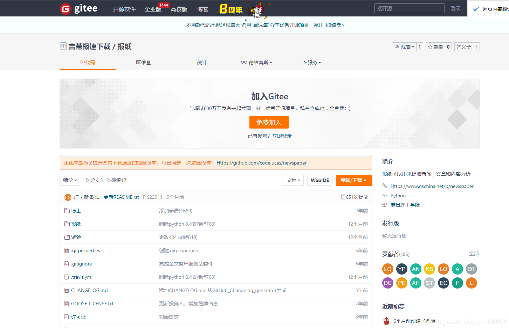509x328 pixels.
Task: Click file icon of CHANGELOG.md
Action: tap(67, 290)
